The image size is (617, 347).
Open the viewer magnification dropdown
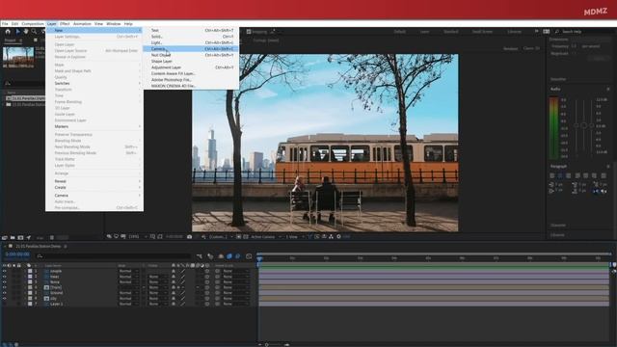click(138, 237)
